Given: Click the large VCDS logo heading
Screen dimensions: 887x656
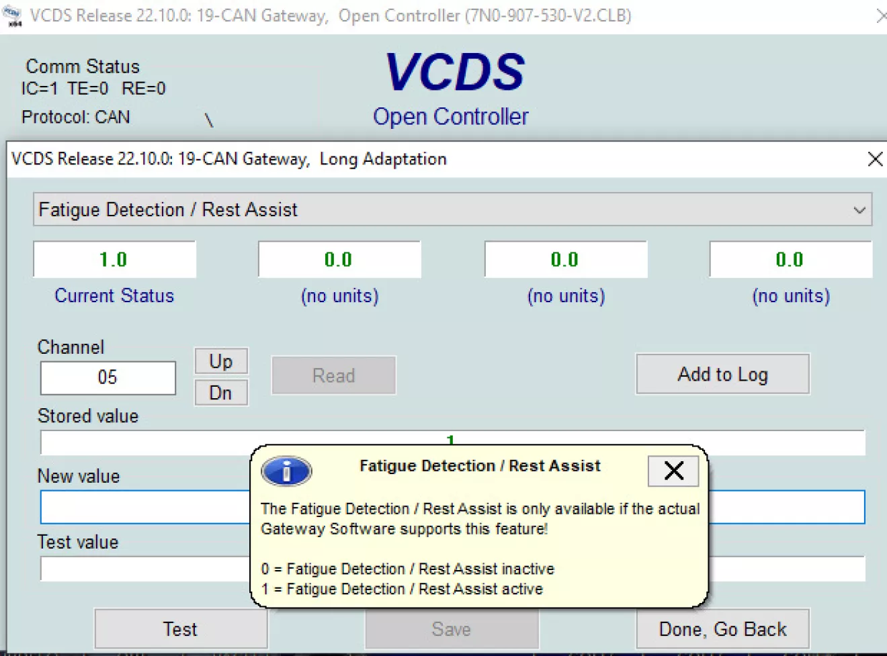Looking at the screenshot, I should (455, 72).
